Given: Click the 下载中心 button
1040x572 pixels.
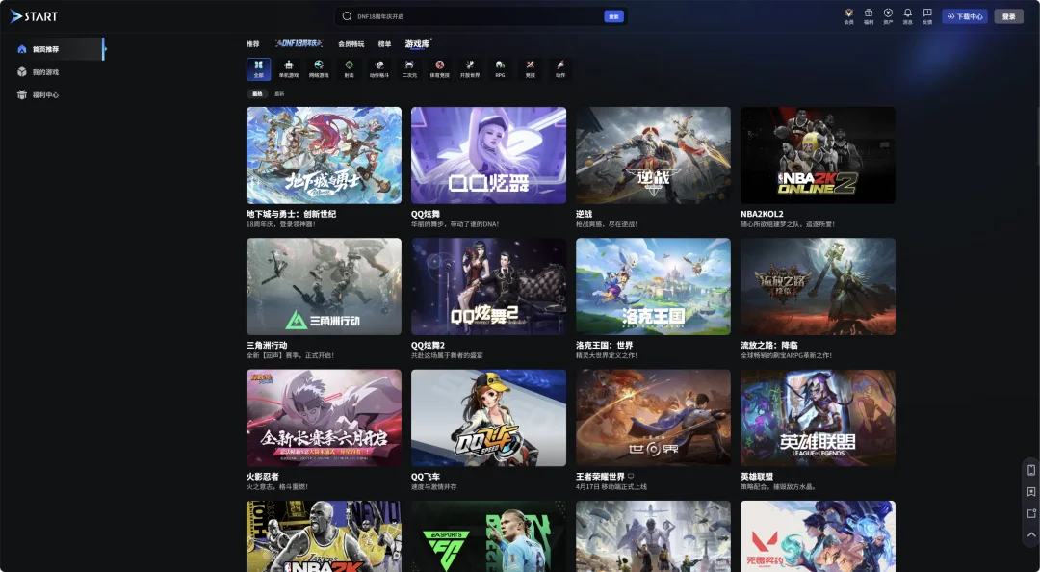Looking at the screenshot, I should click(x=964, y=16).
